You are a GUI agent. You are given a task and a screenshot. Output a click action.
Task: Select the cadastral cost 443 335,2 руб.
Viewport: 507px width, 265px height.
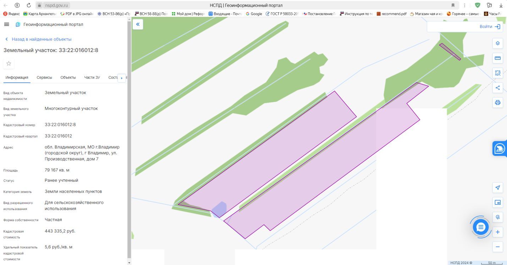click(x=60, y=231)
